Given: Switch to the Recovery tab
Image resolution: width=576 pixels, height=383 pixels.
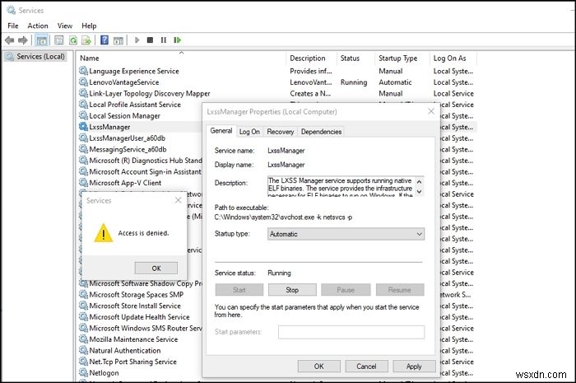Looking at the screenshot, I should click(x=281, y=132).
